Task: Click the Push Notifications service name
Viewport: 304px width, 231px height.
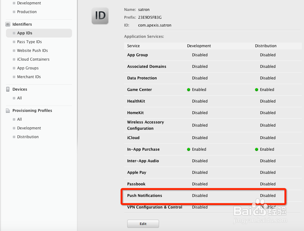Action: point(144,196)
